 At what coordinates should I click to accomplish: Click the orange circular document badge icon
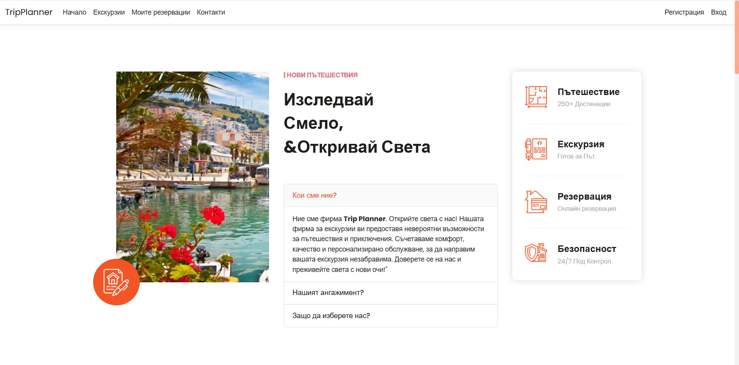tap(116, 282)
